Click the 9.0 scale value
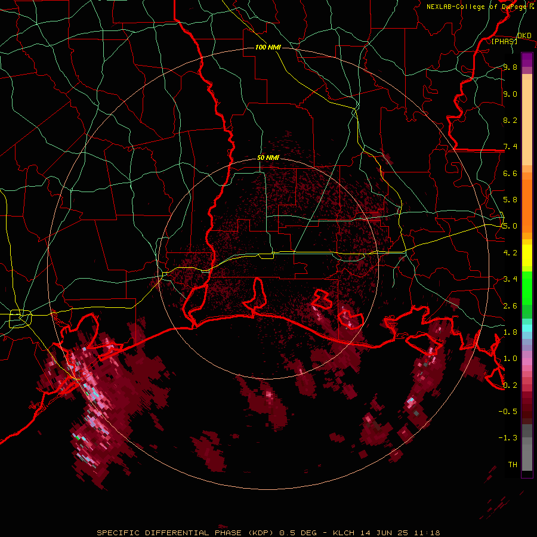The height and width of the screenshot is (537, 537). click(x=510, y=94)
